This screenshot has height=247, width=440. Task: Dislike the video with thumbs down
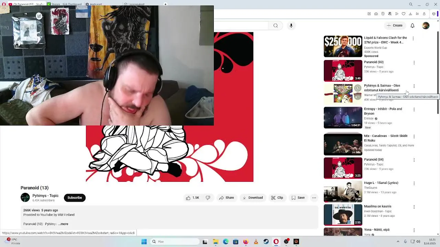208,198
